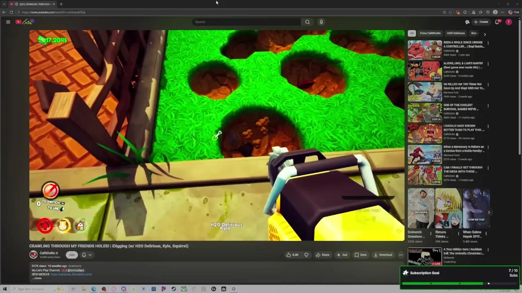Open options menu for COOLEST SURVIVAL GAMES video
Viewport: 522px width, 293px height.
tap(488, 106)
